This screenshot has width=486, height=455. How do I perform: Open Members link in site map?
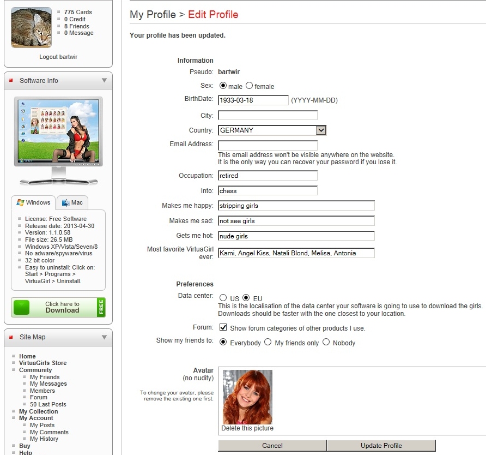42,391
